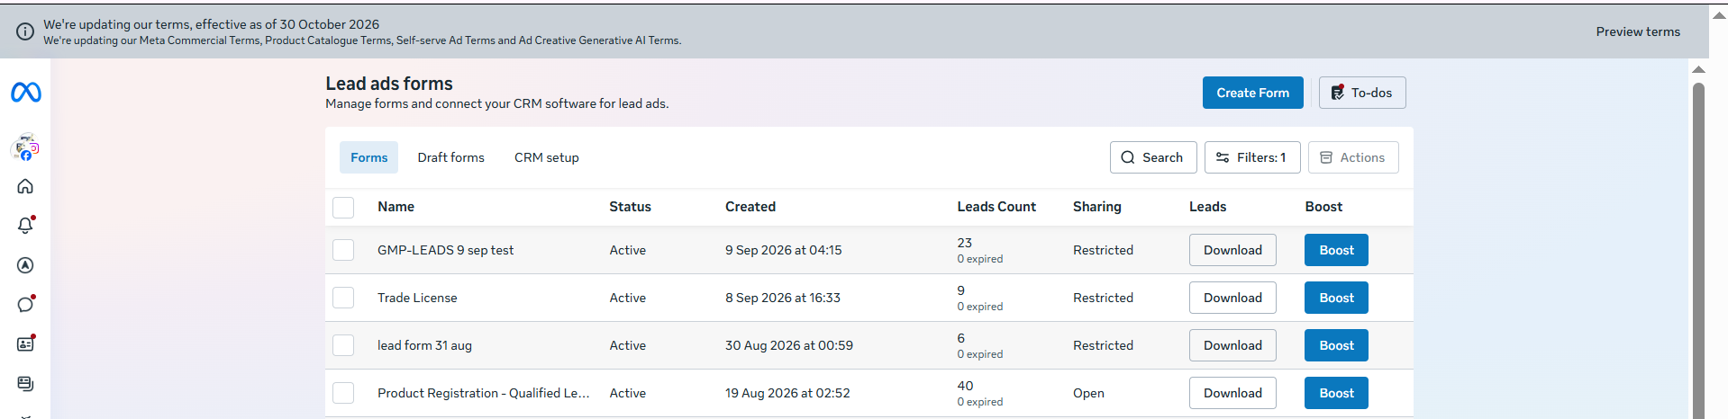Click the leads count 40
The width and height of the screenshot is (1728, 419).
click(x=965, y=386)
